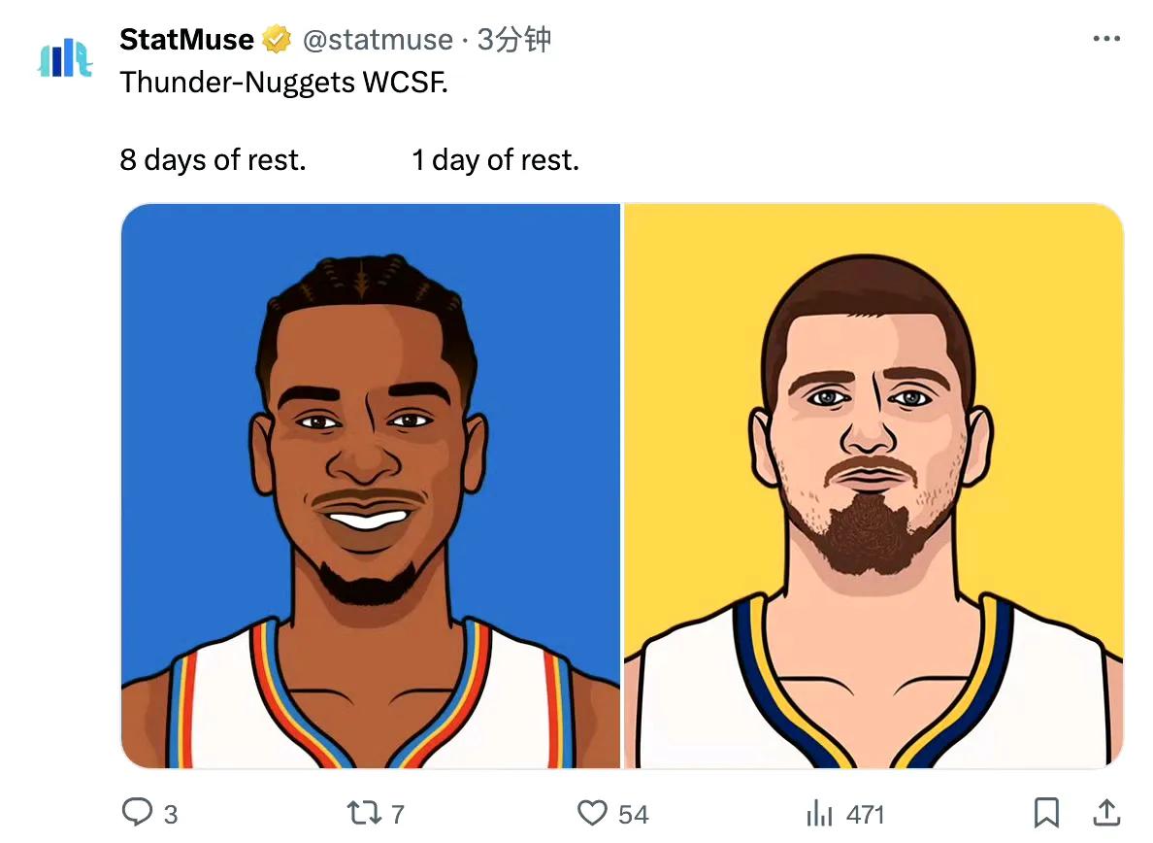The image size is (1153, 843).
Task: Click the like count of 54
Action: pos(633,814)
